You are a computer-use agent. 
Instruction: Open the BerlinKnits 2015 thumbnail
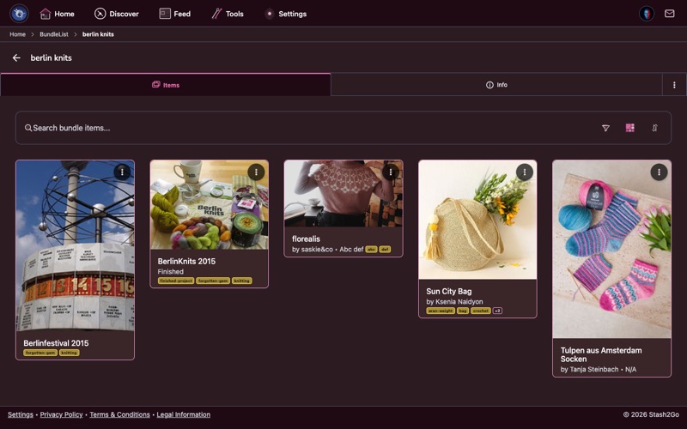pos(209,204)
